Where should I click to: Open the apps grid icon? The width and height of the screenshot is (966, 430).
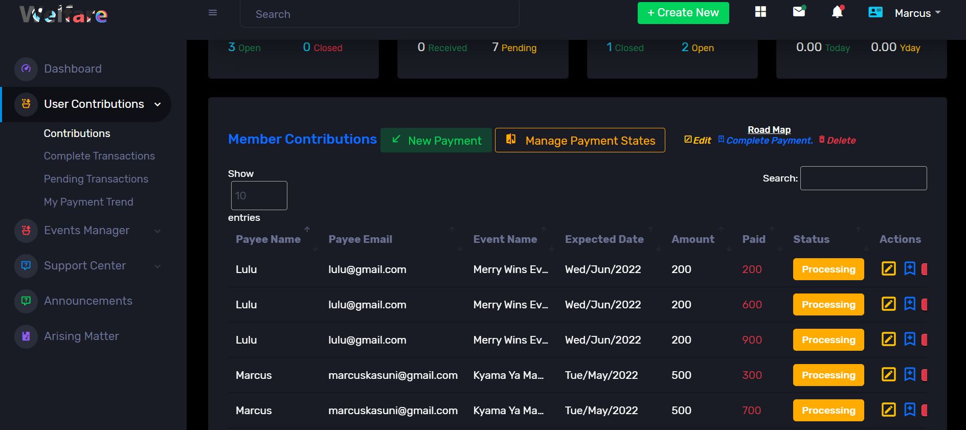point(760,12)
